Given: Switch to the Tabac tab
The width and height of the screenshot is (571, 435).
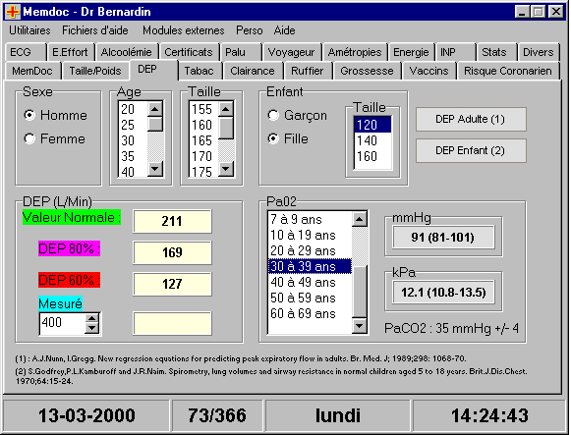Looking at the screenshot, I should pyautogui.click(x=199, y=71).
